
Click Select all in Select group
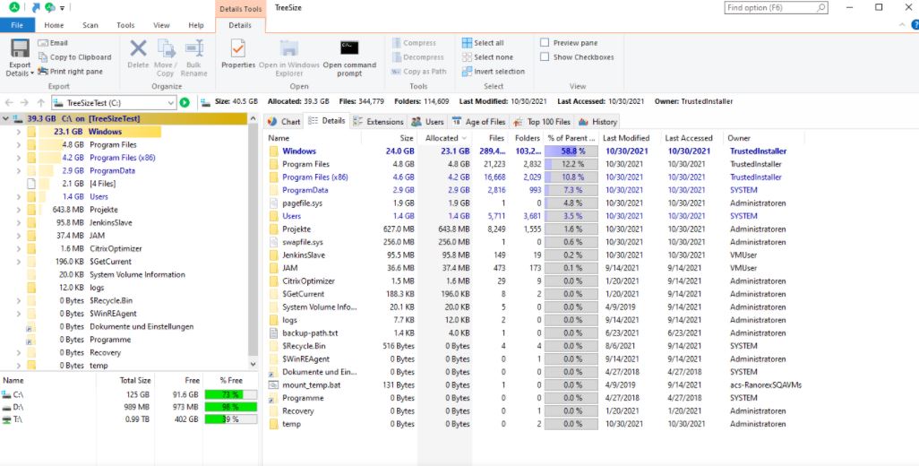coord(483,43)
